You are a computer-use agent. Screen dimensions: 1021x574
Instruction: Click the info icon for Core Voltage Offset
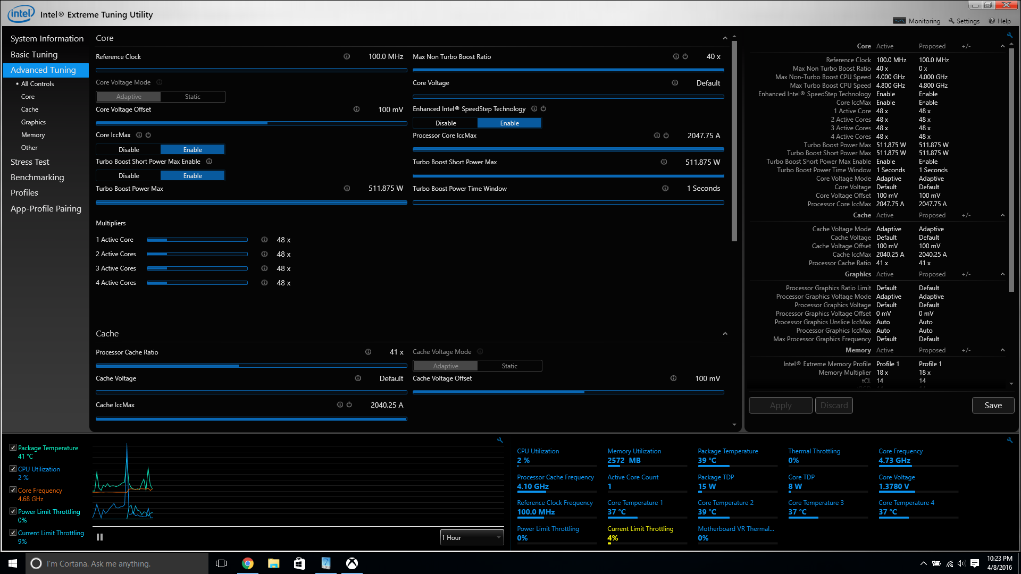point(356,109)
